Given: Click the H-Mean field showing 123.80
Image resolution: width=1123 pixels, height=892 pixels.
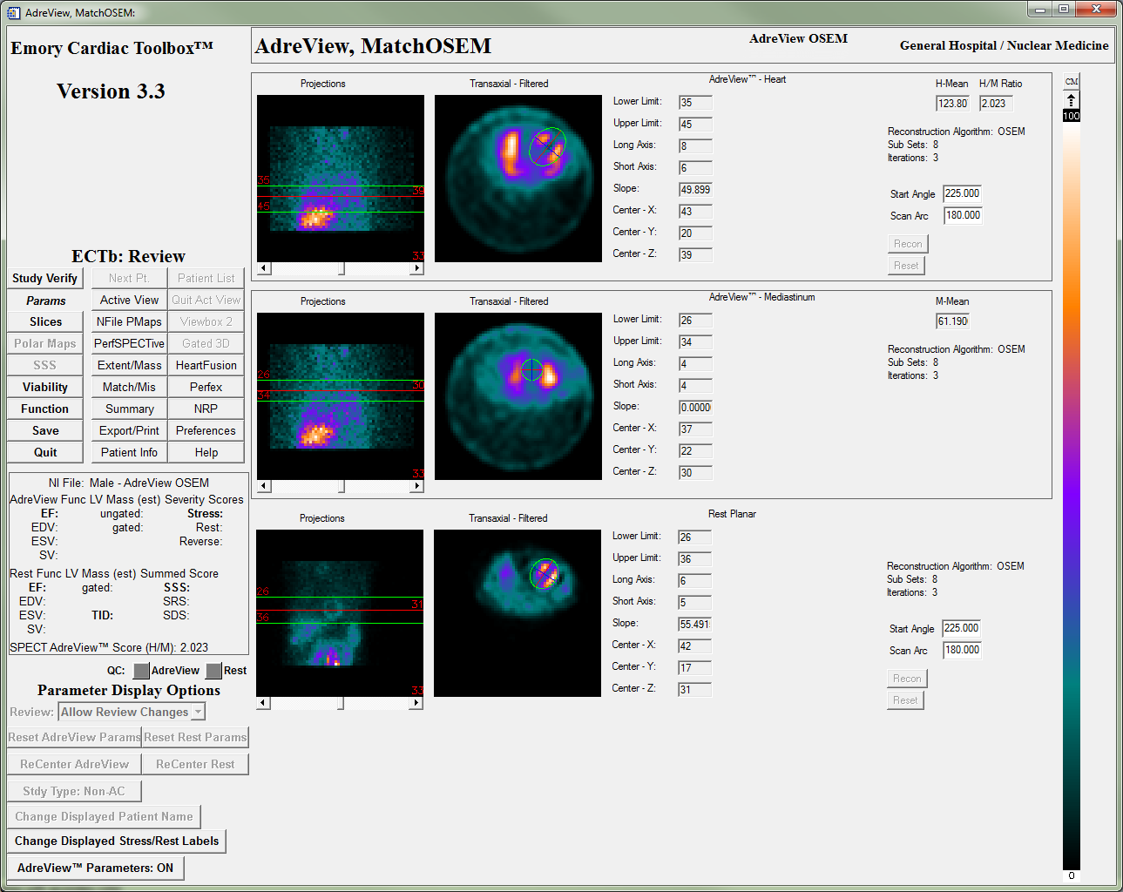Looking at the screenshot, I should coord(952,104).
